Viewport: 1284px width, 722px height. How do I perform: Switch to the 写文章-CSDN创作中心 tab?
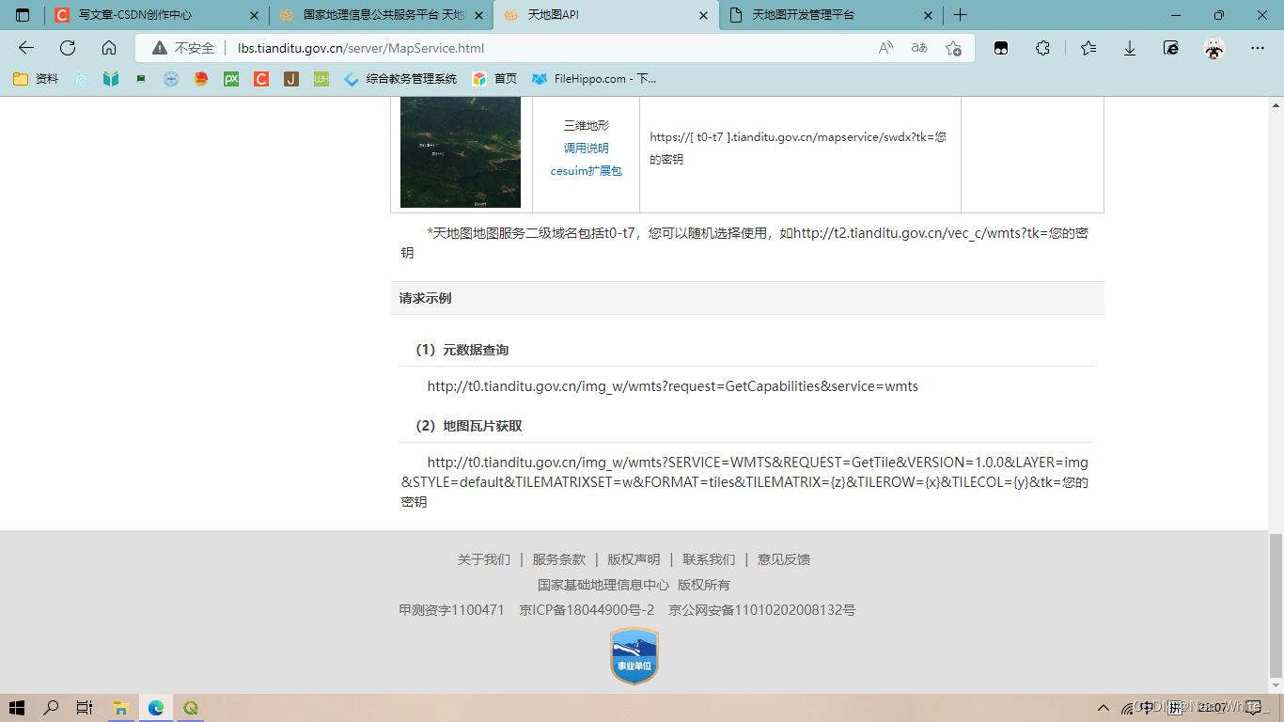point(156,15)
